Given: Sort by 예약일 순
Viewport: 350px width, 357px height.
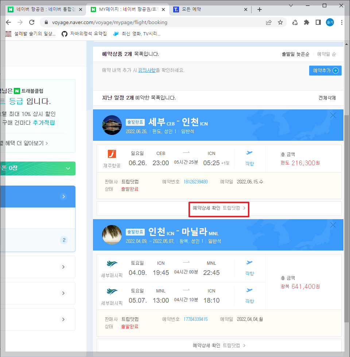Looking at the screenshot, I should coord(326,54).
